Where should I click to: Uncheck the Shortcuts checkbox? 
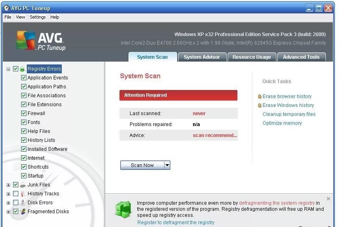coord(24,167)
